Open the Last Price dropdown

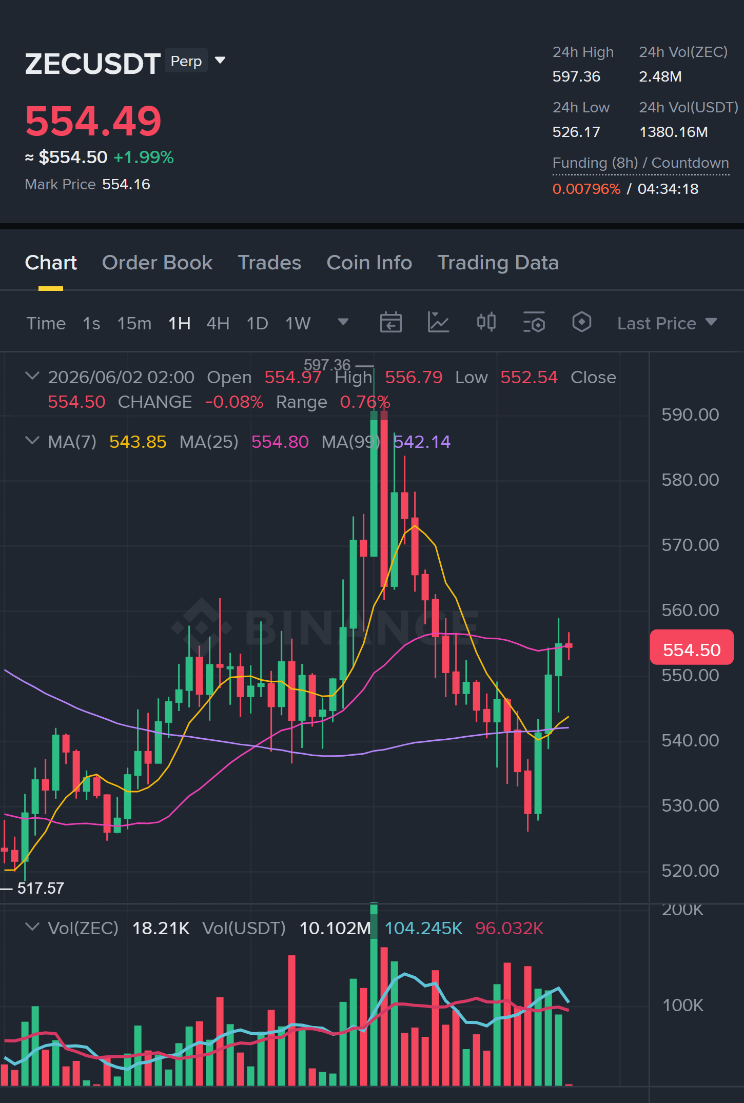(667, 323)
